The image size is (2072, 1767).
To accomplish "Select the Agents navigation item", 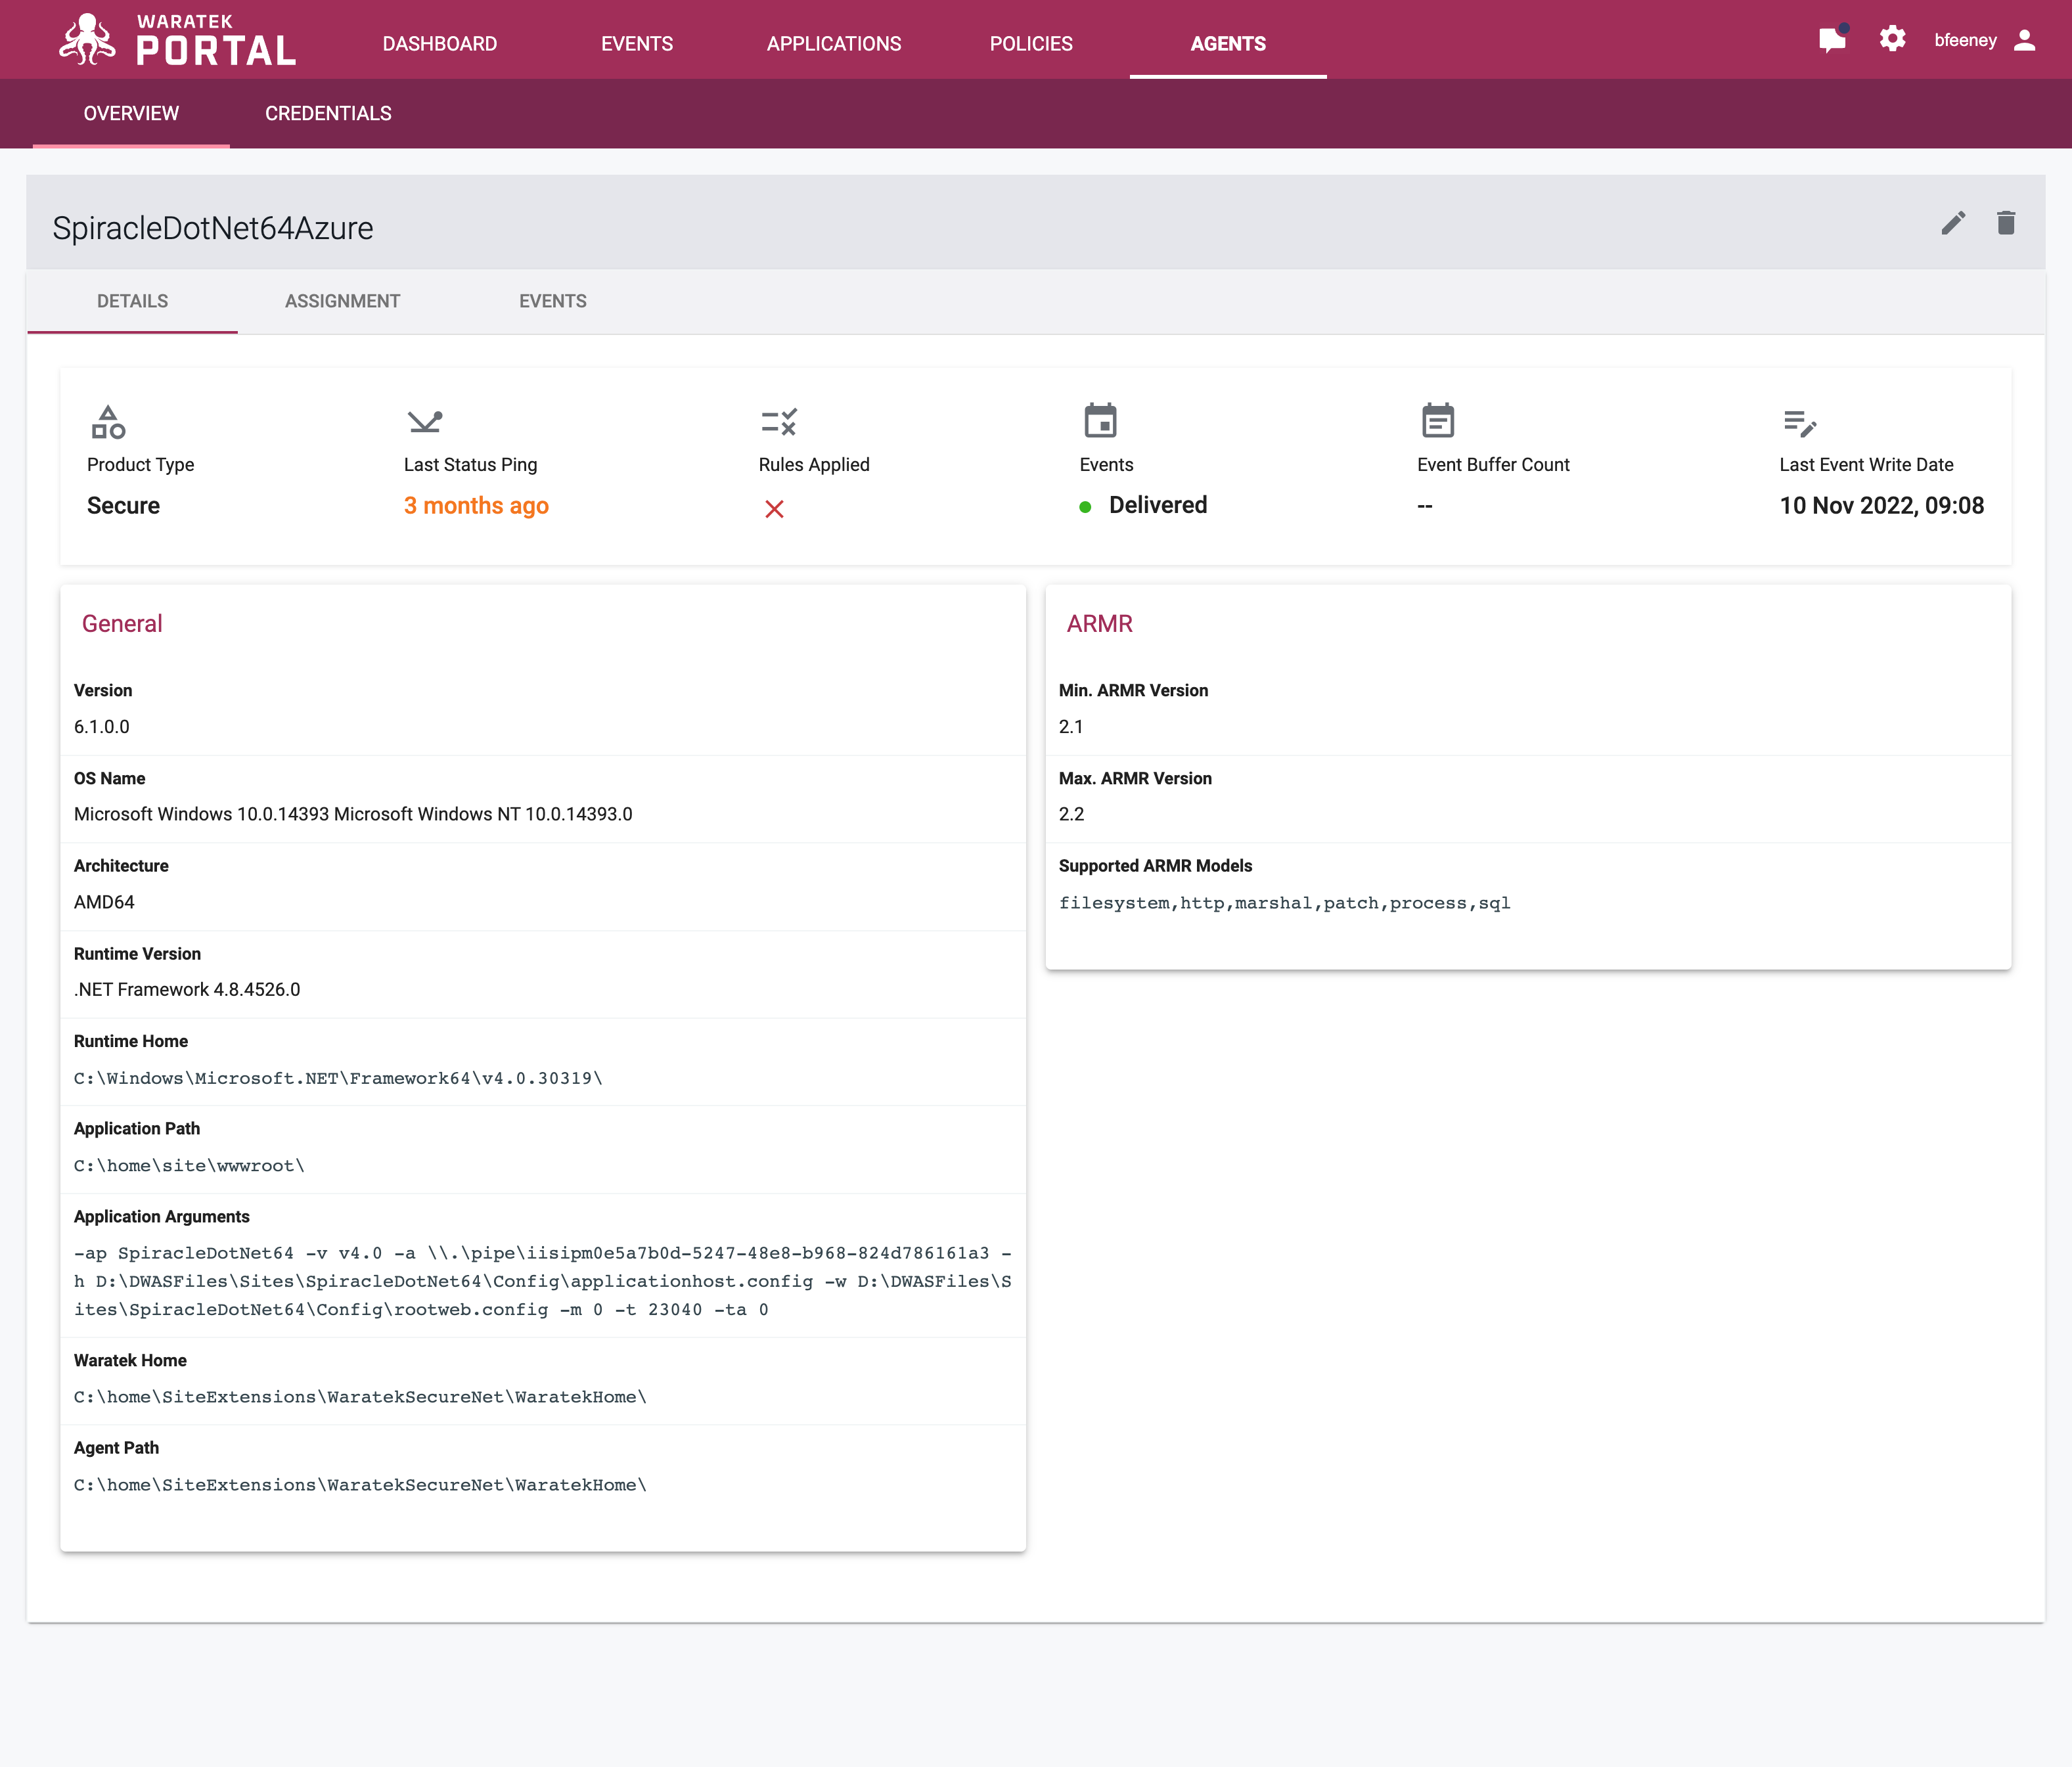I will [x=1228, y=44].
